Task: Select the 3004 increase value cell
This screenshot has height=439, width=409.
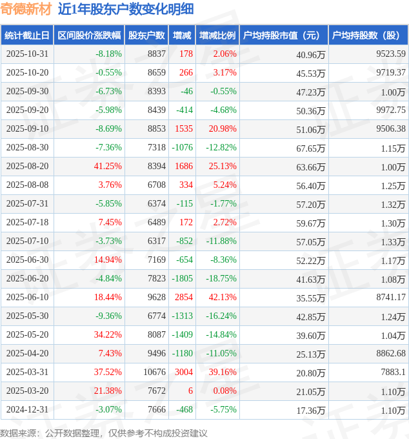Action: pos(184,373)
